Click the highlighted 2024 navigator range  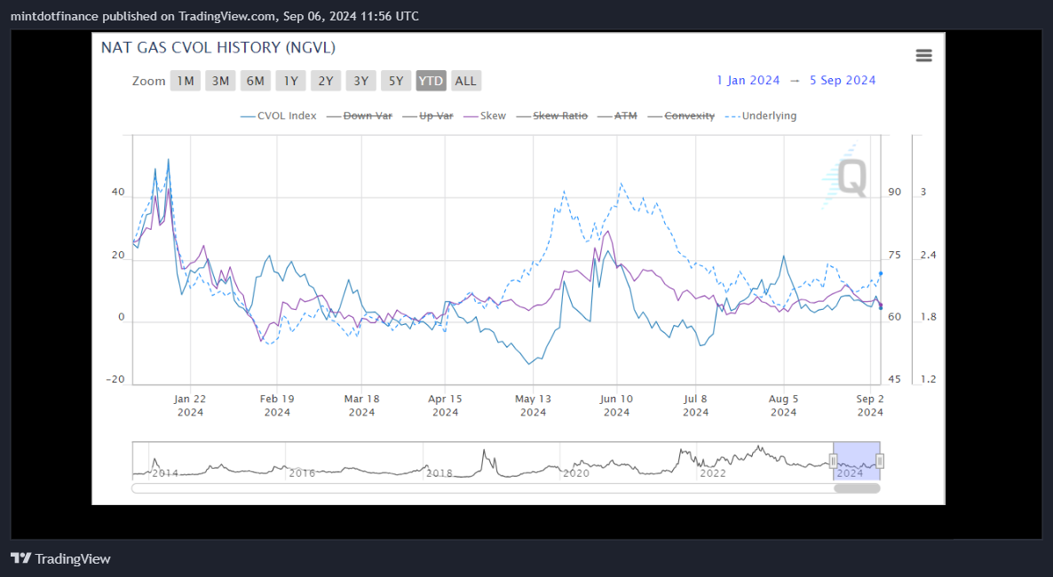[857, 461]
